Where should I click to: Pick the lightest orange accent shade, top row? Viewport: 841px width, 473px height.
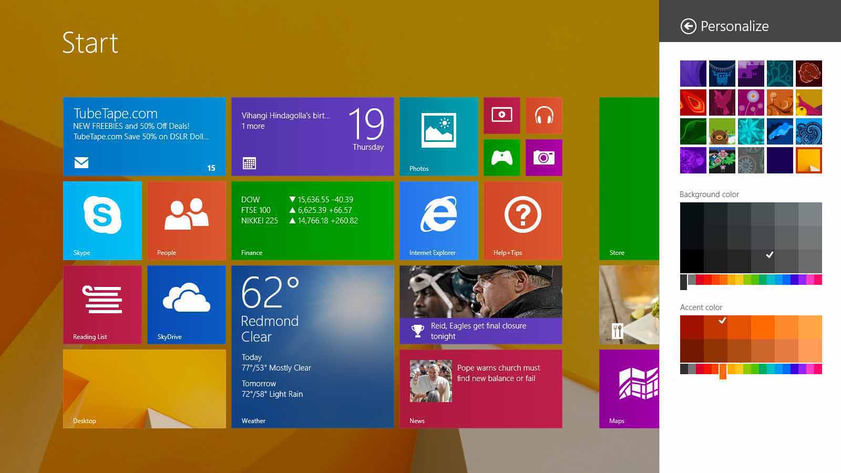810,327
